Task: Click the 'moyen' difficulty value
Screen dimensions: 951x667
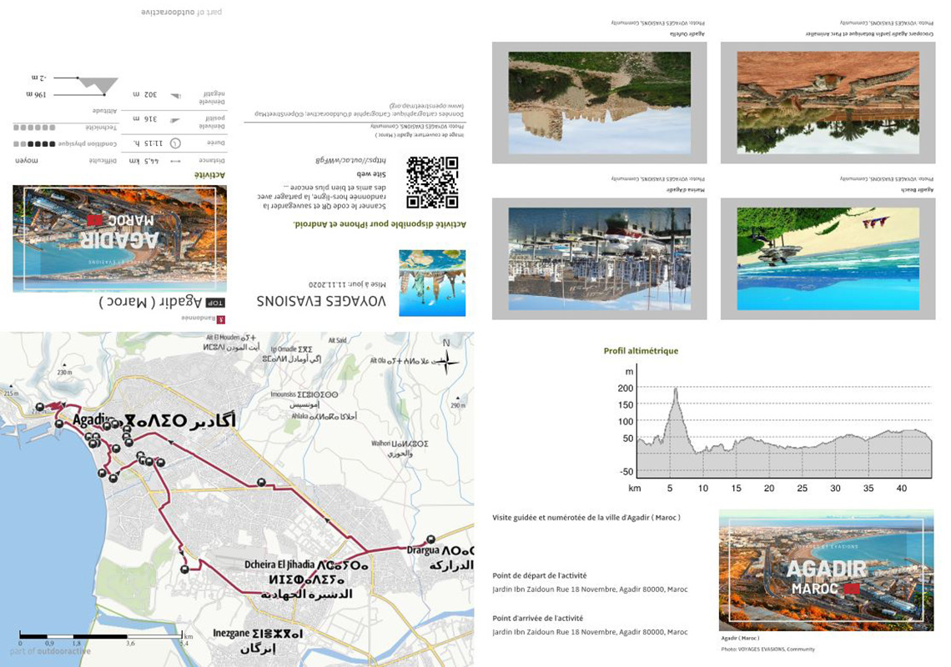Action: pos(26,161)
